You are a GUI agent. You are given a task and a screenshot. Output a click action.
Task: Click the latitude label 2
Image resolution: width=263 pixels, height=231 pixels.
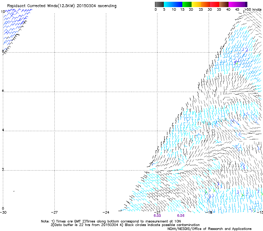tap(3, 169)
